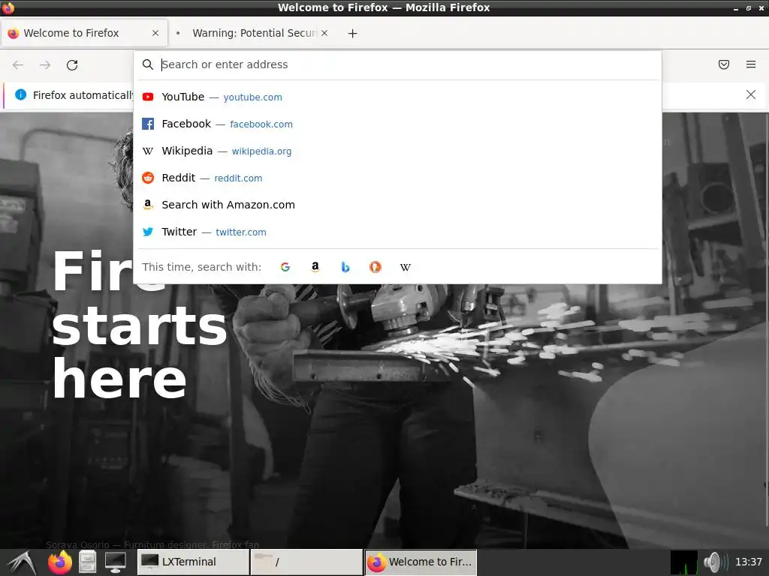The width and height of the screenshot is (769, 576).
Task: Select the Facebook suggestion
Action: point(398,124)
